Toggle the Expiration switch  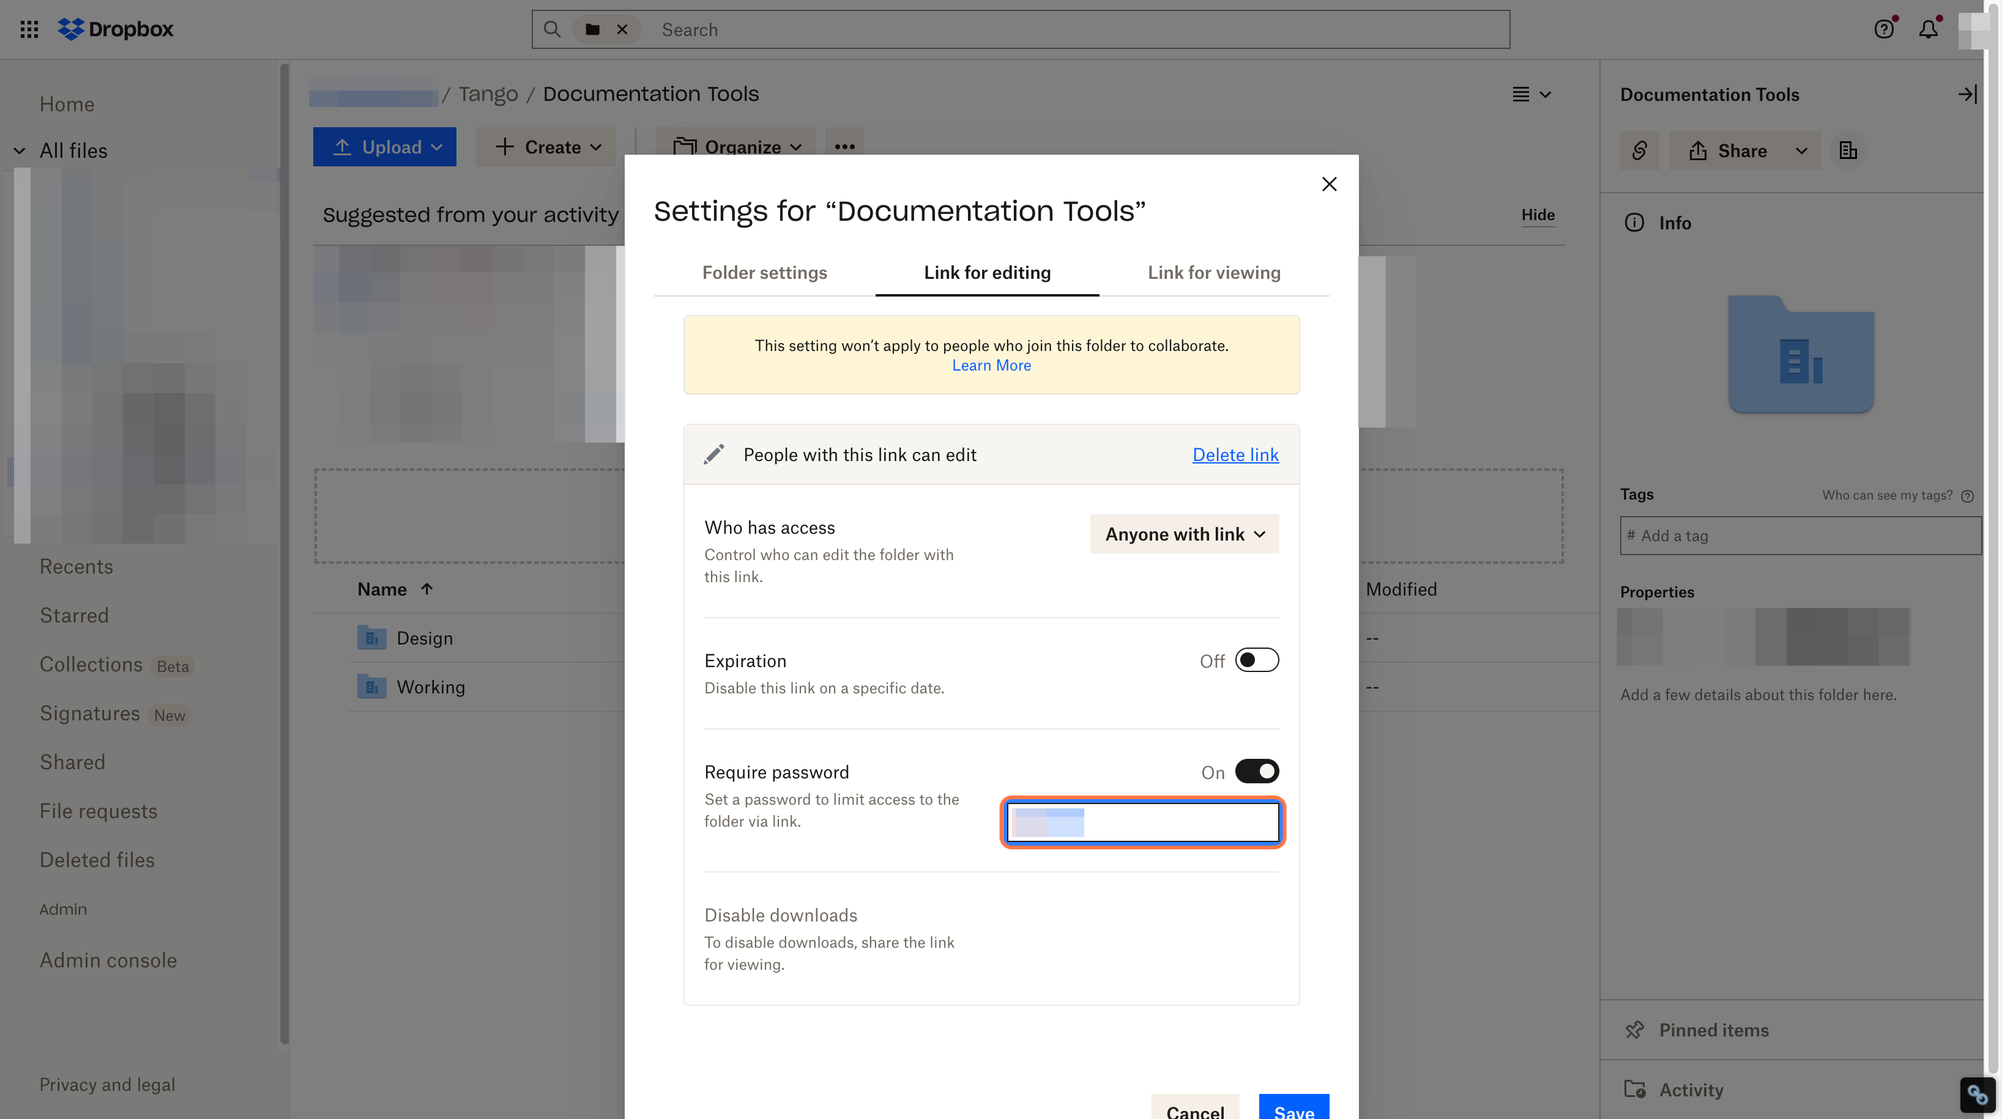pos(1257,660)
